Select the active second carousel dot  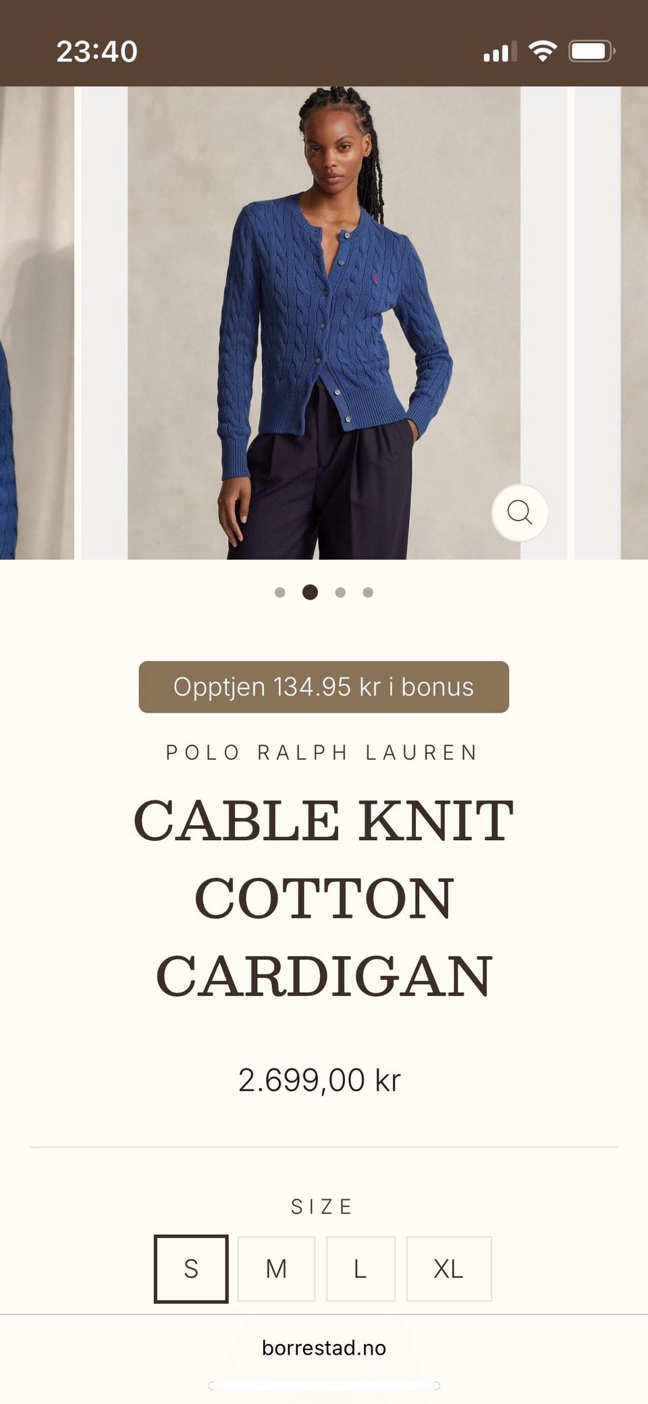pyautogui.click(x=310, y=592)
